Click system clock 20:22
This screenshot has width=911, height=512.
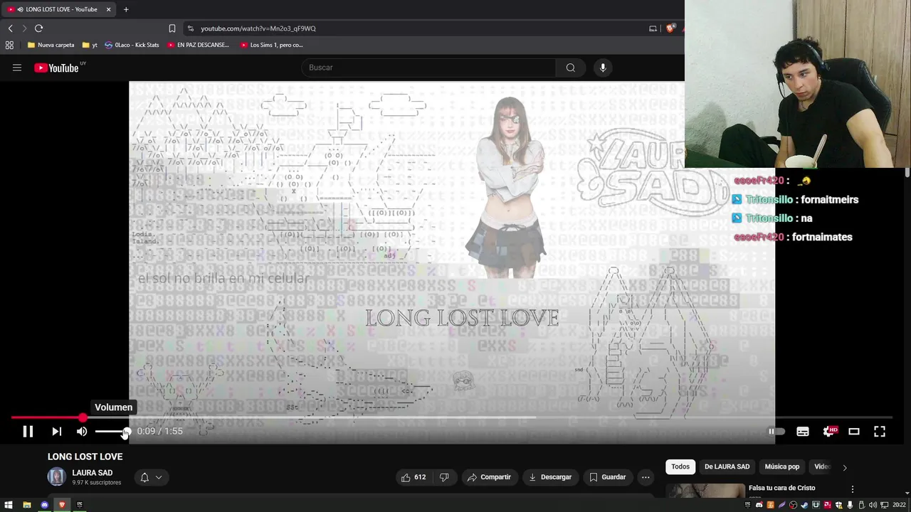click(900, 505)
